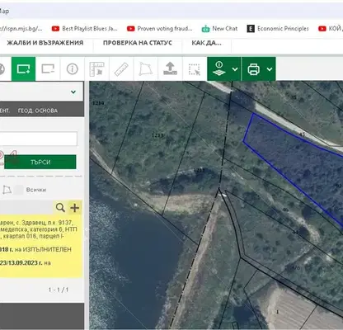
Task: Click the green ТЪРСИ button
Action: pyautogui.click(x=40, y=162)
